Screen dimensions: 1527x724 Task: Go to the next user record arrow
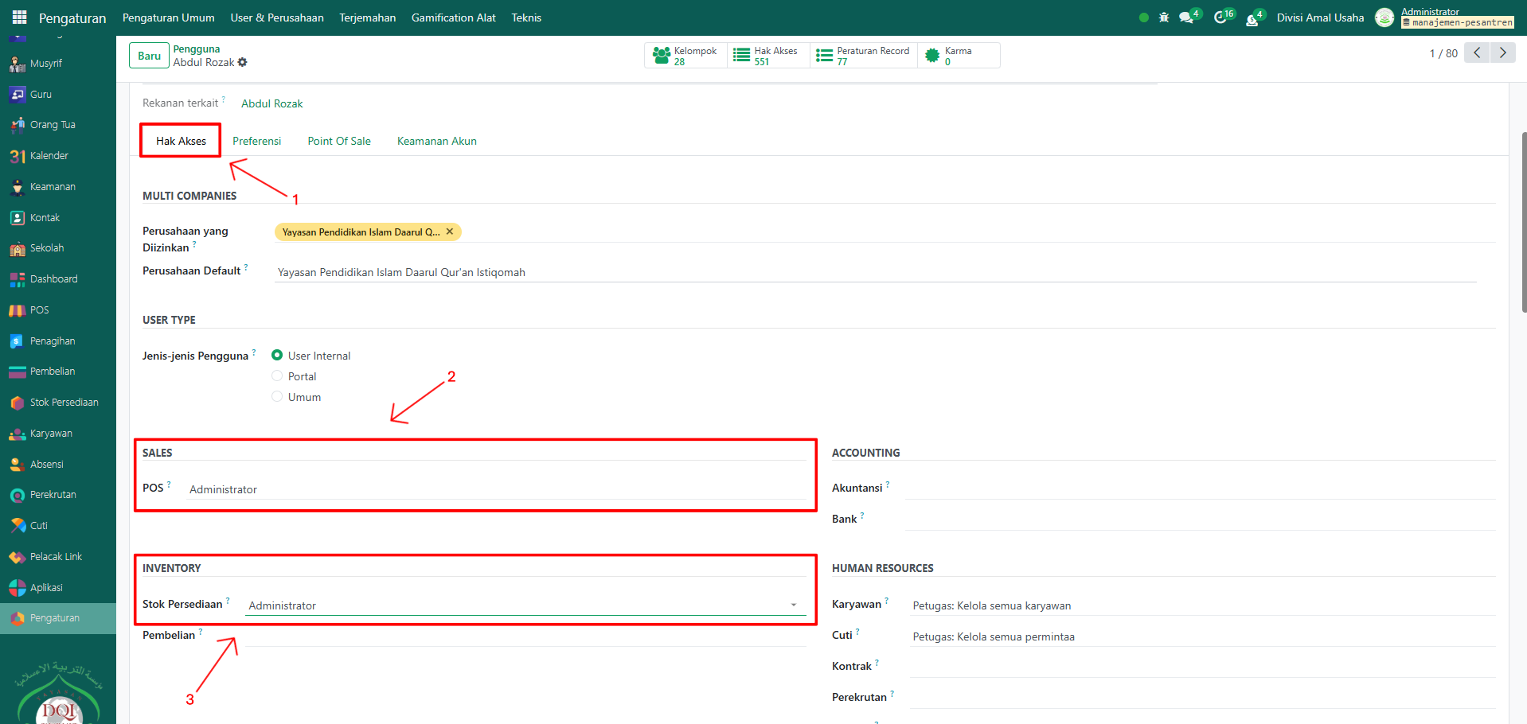click(x=1502, y=53)
